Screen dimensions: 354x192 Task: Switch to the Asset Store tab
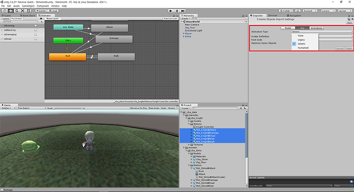(28, 16)
